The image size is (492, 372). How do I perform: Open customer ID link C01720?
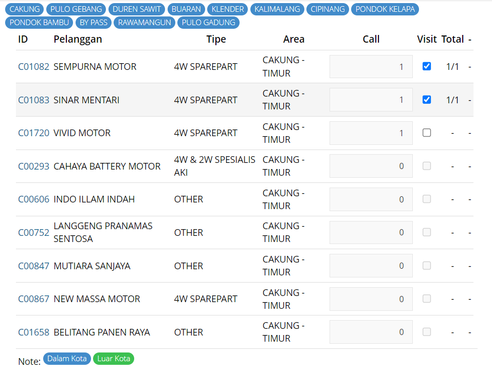[x=33, y=133]
